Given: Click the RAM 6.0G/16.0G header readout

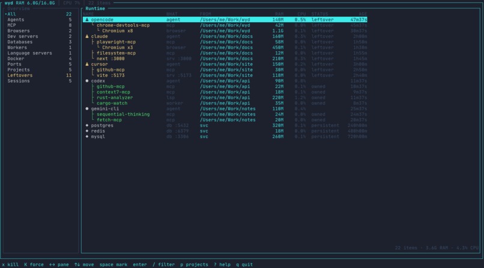Looking at the screenshot, I should [x=35, y=3].
